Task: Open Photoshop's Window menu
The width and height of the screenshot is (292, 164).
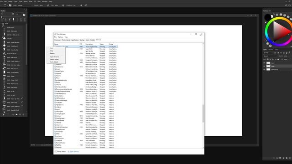Action: click(x=45, y=1)
